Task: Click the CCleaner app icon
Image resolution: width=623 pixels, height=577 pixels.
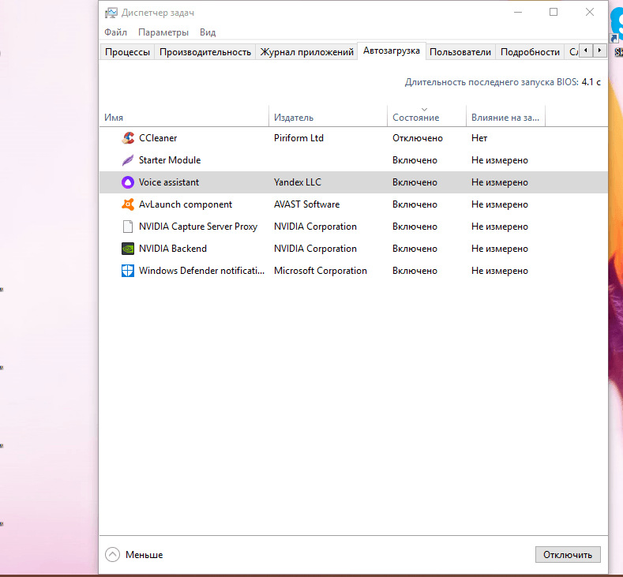Action: point(128,138)
